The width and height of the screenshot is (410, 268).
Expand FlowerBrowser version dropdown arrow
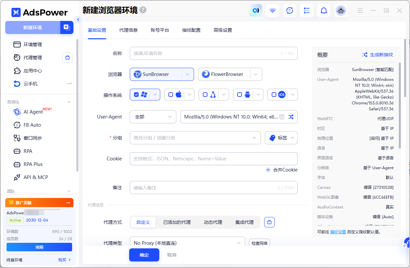256,74
